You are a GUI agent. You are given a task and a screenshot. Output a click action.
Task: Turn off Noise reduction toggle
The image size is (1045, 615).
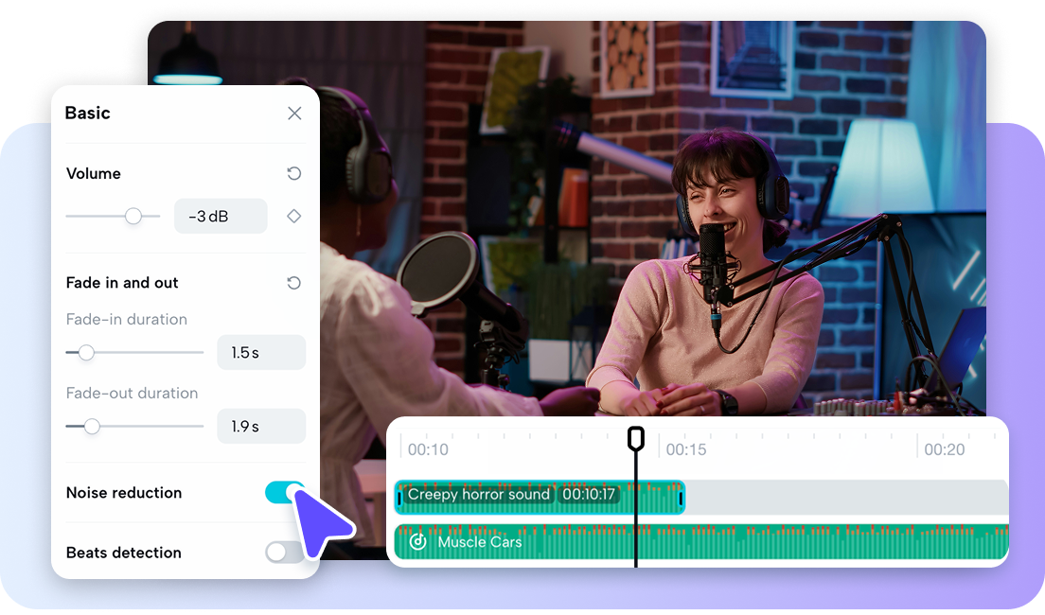point(285,492)
